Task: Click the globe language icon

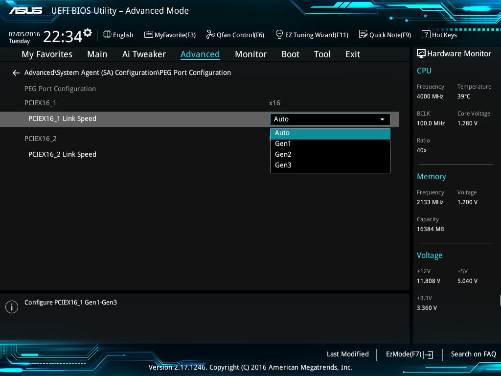Action: (x=107, y=34)
